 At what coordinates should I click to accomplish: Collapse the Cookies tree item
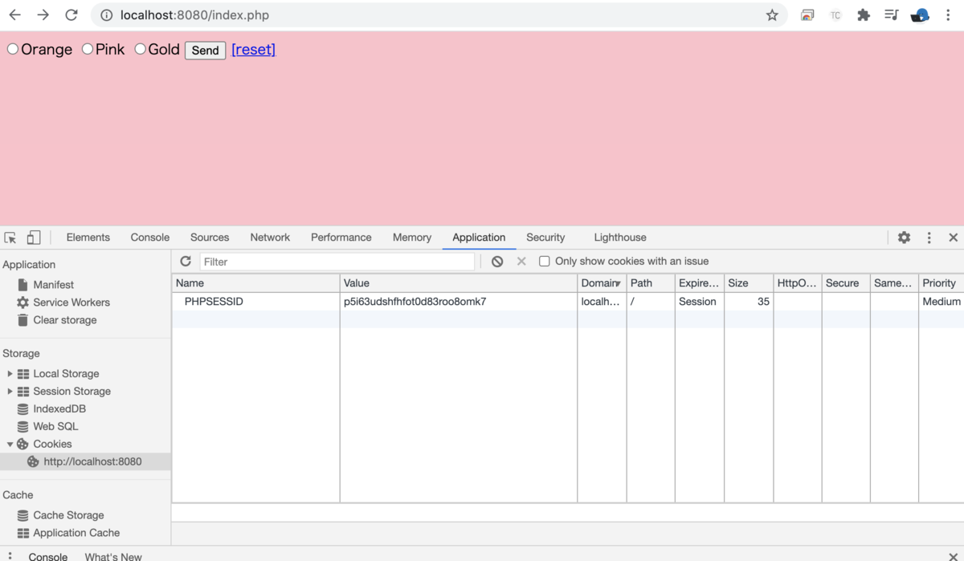[x=10, y=444]
